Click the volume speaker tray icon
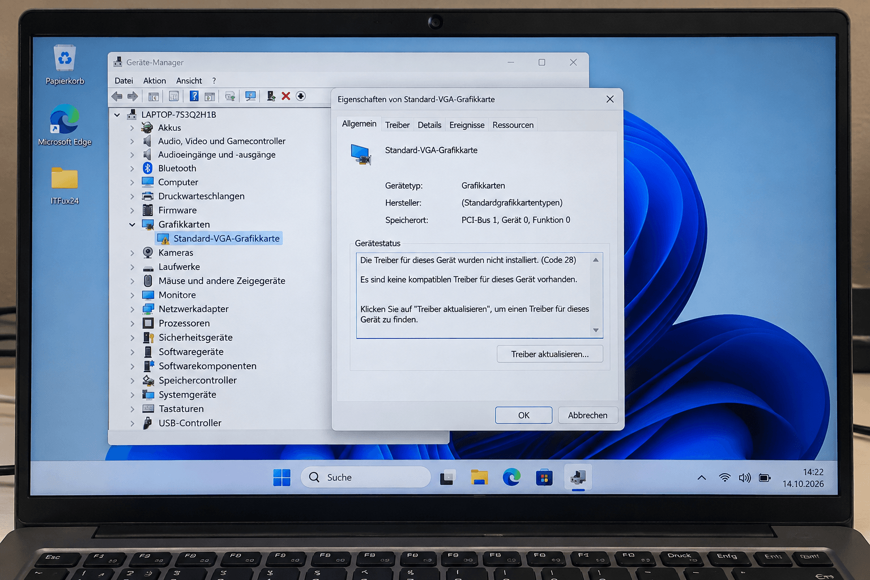870x580 pixels. point(745,477)
